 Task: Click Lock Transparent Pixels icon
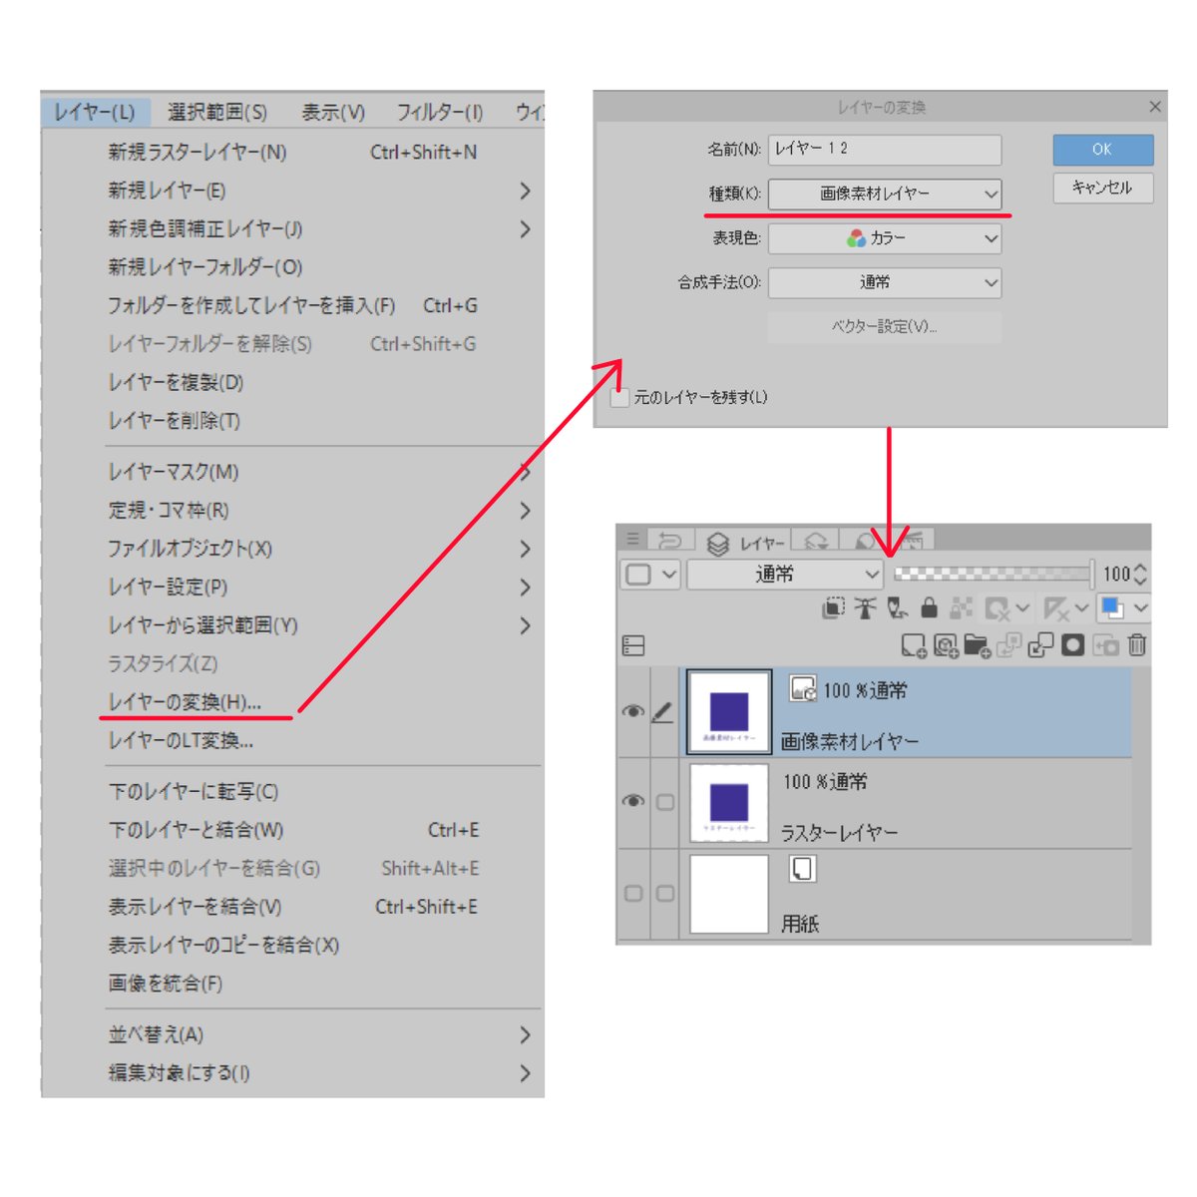[x=961, y=607]
